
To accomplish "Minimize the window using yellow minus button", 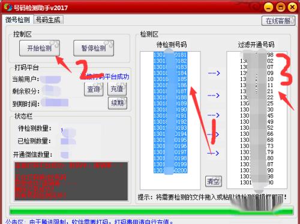I will (268, 8).
